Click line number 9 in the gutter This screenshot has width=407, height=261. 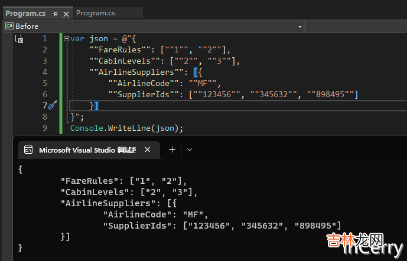point(44,128)
